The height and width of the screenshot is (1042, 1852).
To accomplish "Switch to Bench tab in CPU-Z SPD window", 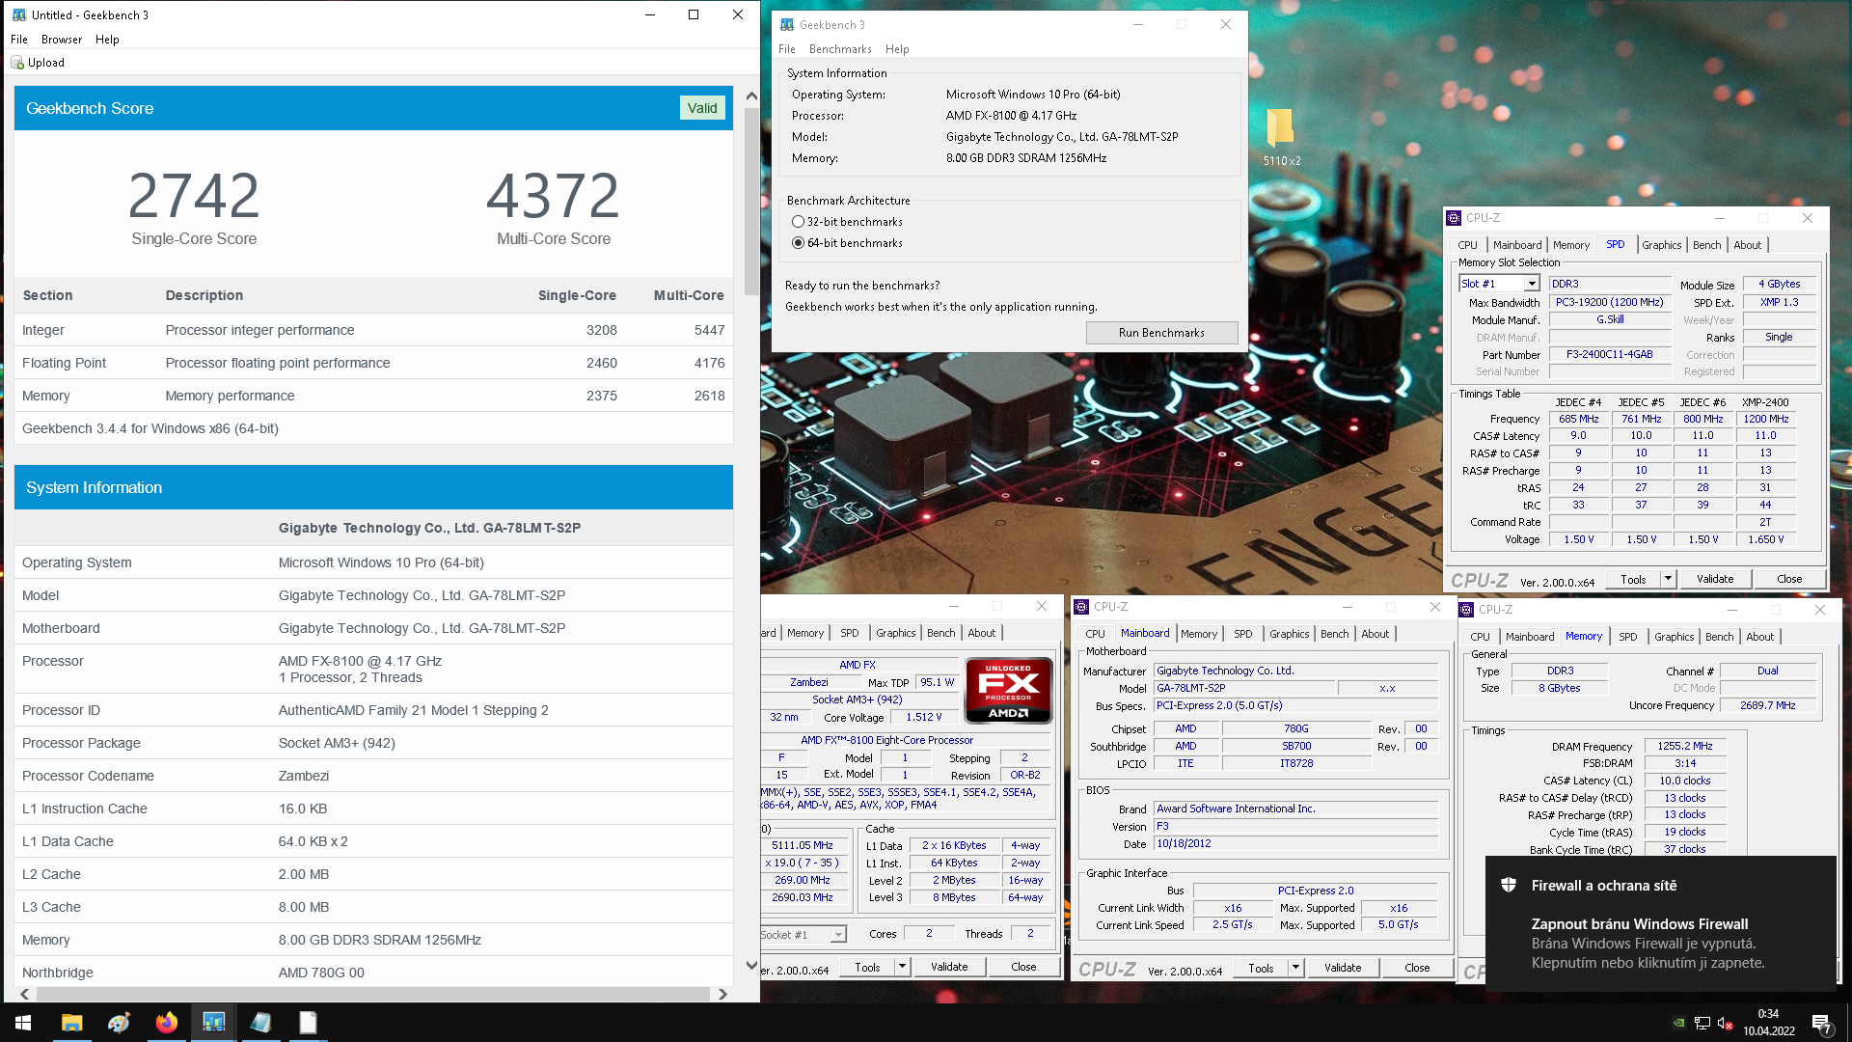I will tap(1706, 245).
